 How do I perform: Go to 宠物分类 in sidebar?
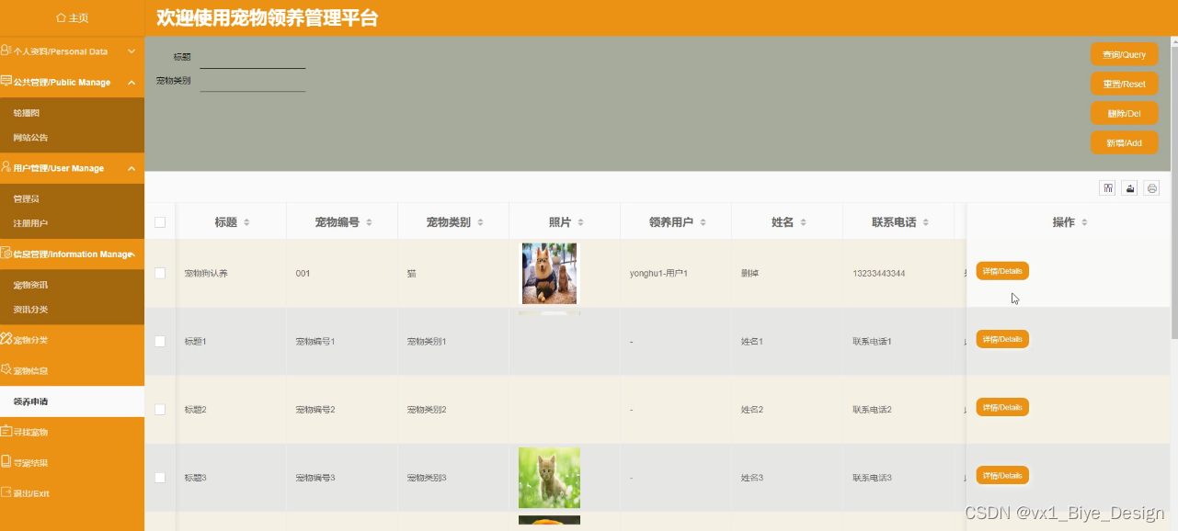tap(72, 340)
